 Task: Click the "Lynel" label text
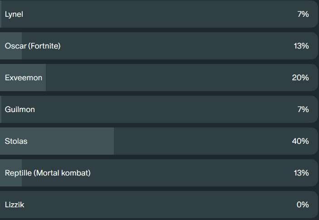tap(14, 15)
